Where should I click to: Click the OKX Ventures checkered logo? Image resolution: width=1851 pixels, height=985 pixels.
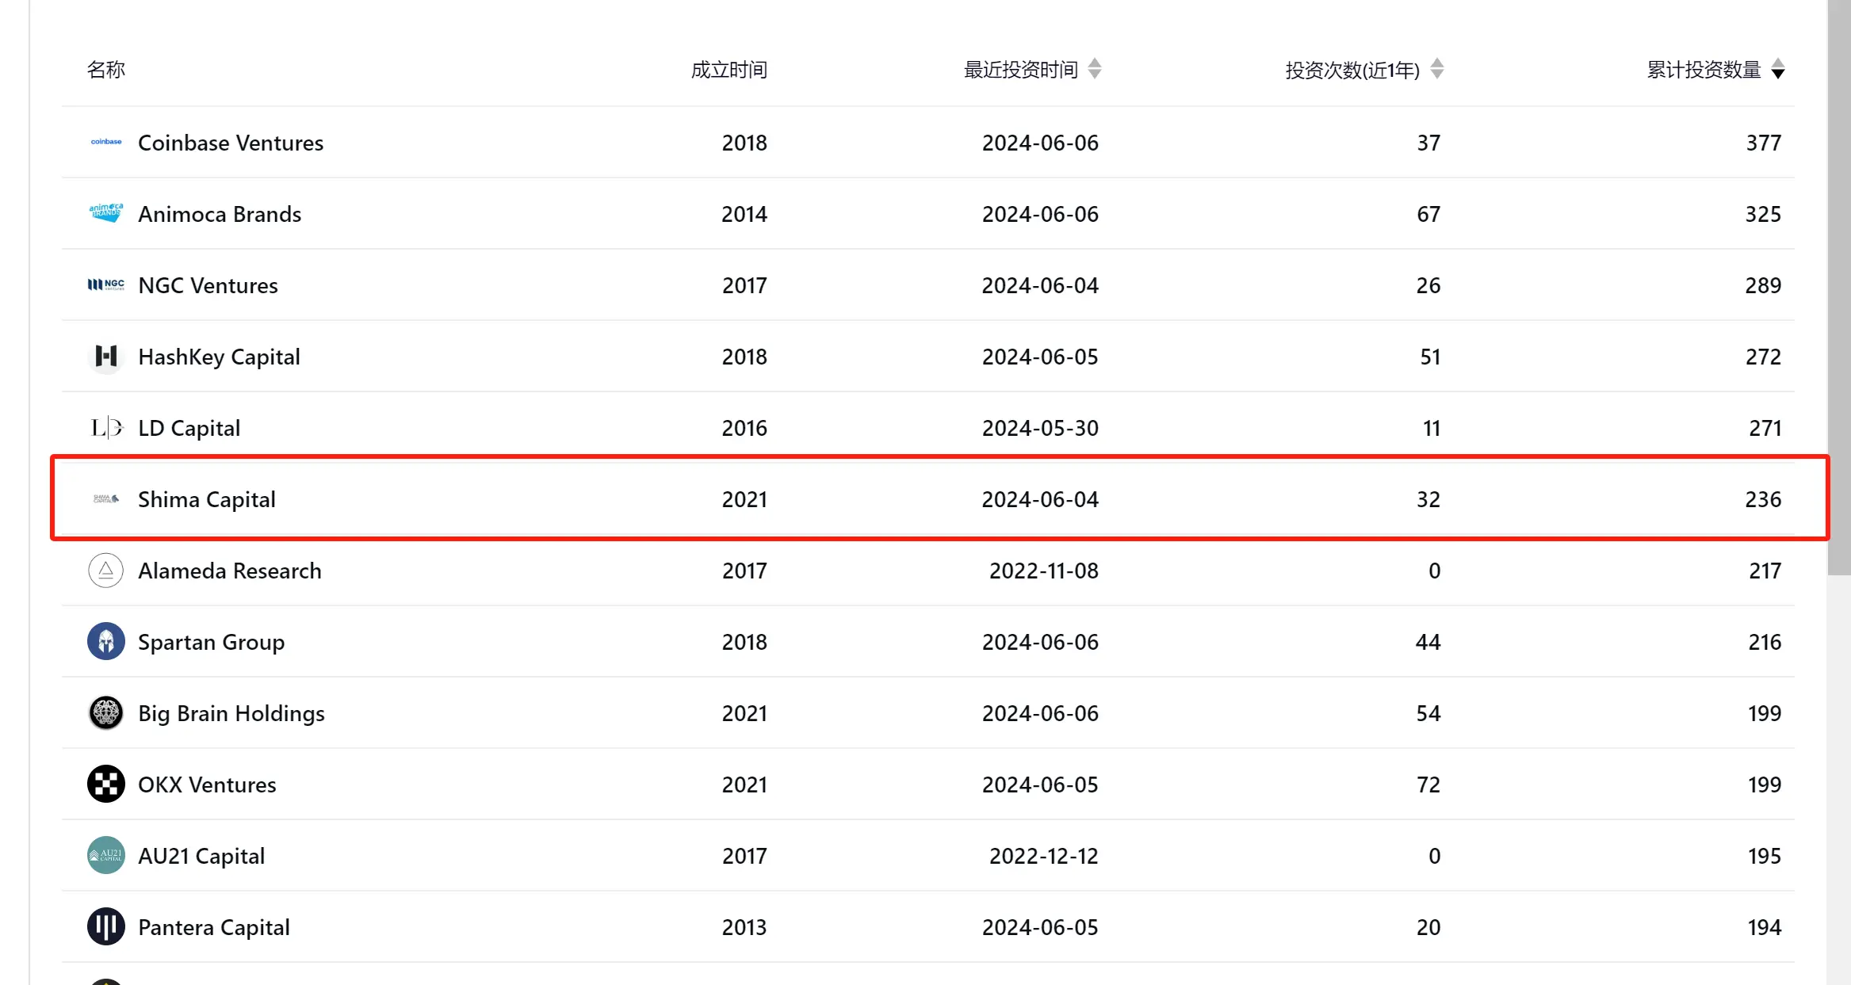(x=105, y=784)
